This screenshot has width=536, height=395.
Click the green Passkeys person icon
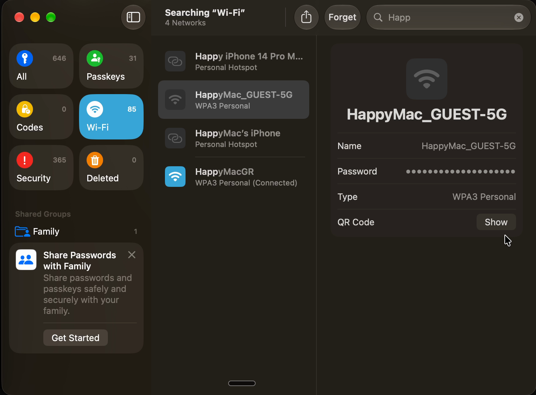pos(95,58)
